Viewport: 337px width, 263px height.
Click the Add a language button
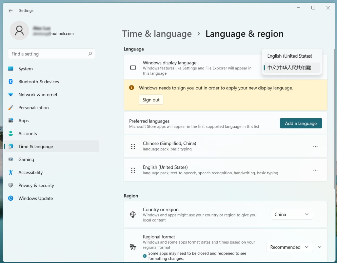[x=301, y=123]
